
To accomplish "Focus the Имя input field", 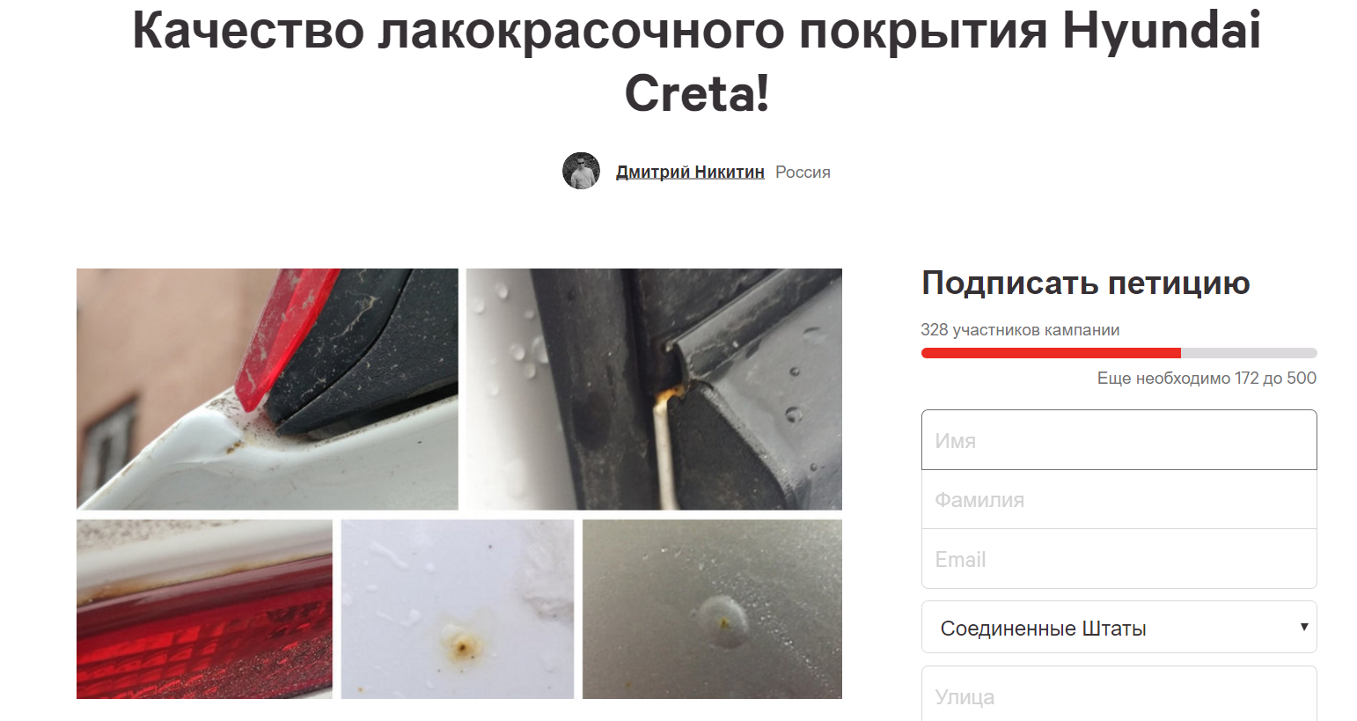I will tap(1119, 440).
